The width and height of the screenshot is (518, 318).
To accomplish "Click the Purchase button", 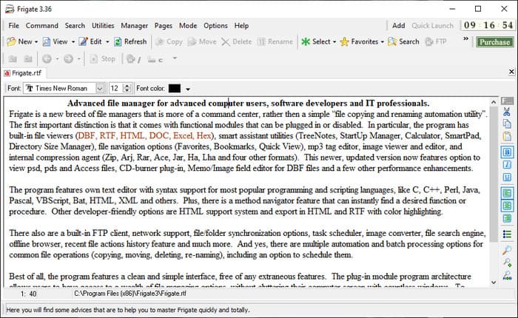I will (x=494, y=42).
